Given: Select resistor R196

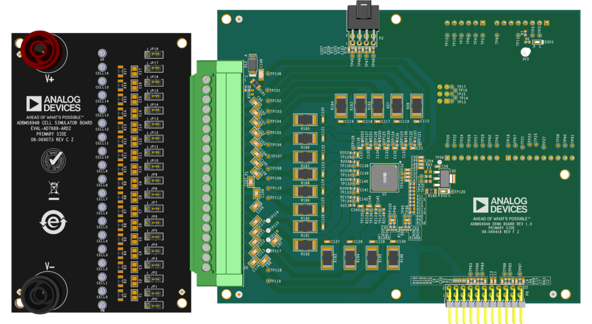Looking at the screenshot, I should [393, 258].
